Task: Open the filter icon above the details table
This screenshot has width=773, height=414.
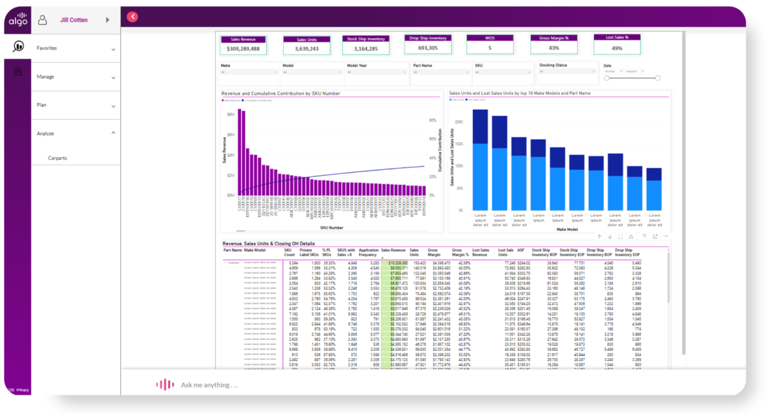Action: point(644,236)
